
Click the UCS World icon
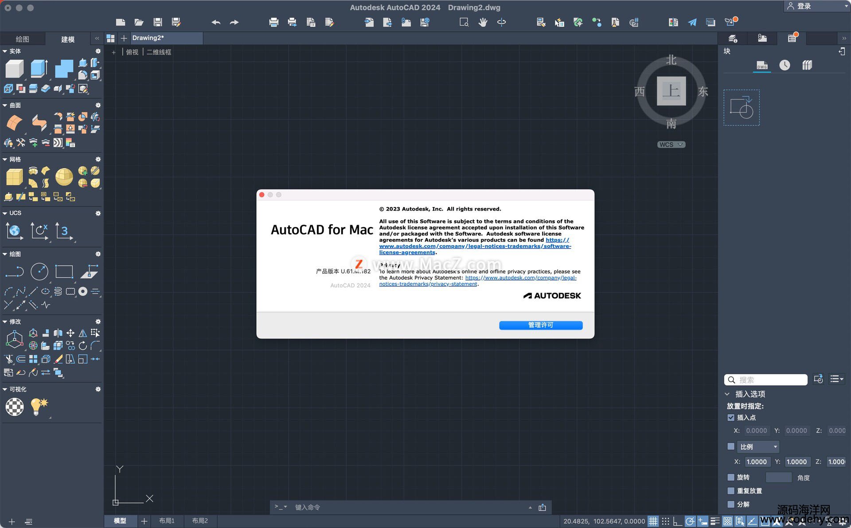(14, 231)
